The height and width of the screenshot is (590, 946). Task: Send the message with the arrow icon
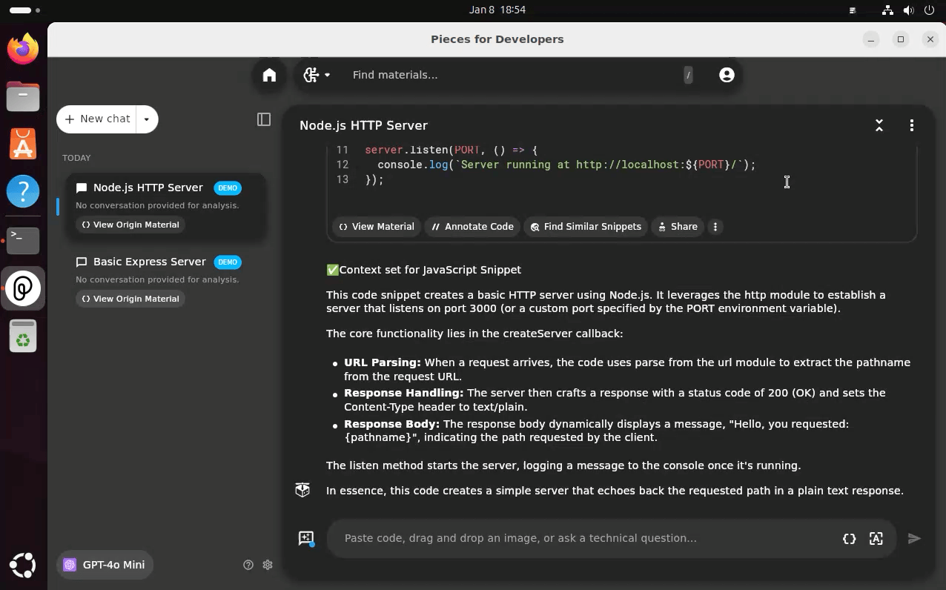(x=914, y=539)
